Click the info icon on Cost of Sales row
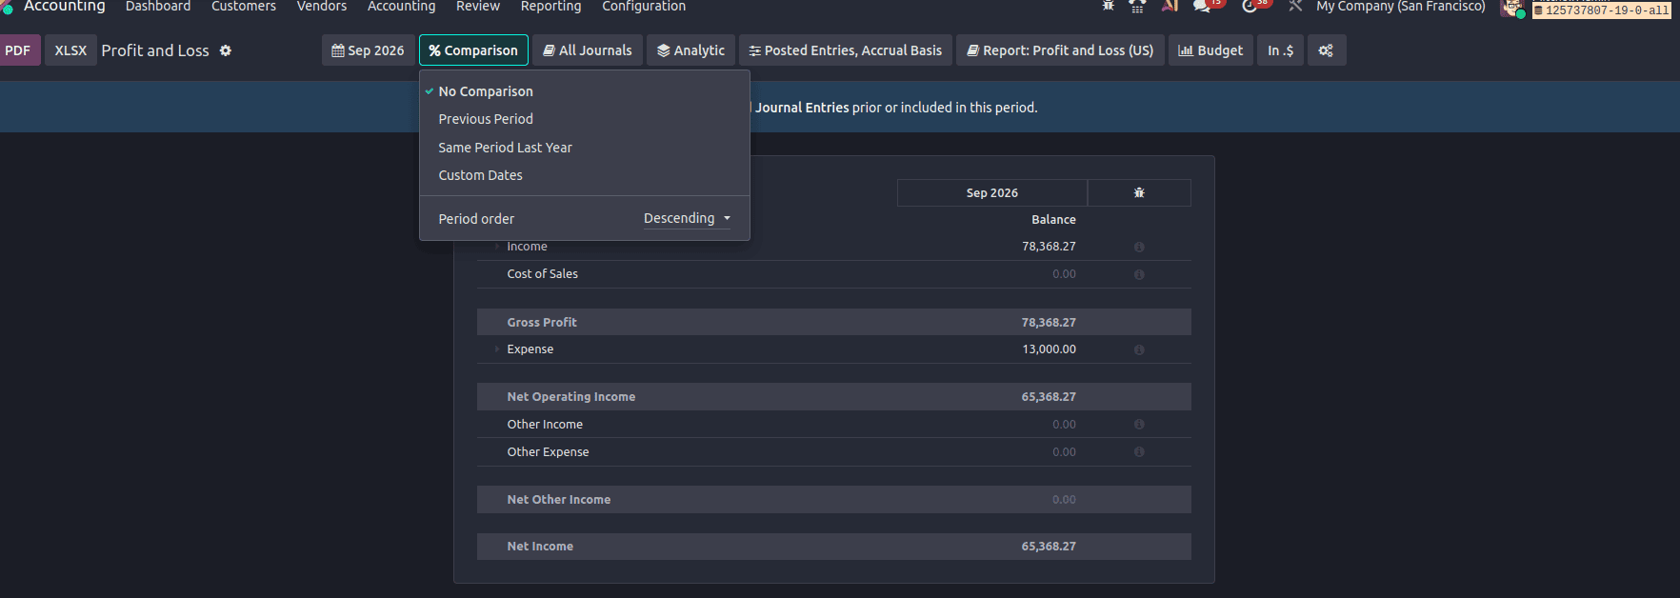 point(1139,274)
